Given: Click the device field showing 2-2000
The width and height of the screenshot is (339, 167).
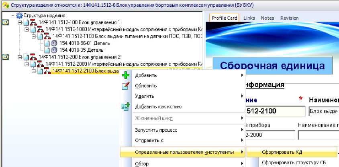Looking at the screenshot, I should [x=270, y=135].
